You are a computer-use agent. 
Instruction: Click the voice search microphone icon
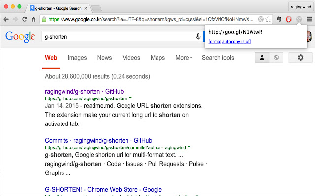(x=198, y=37)
